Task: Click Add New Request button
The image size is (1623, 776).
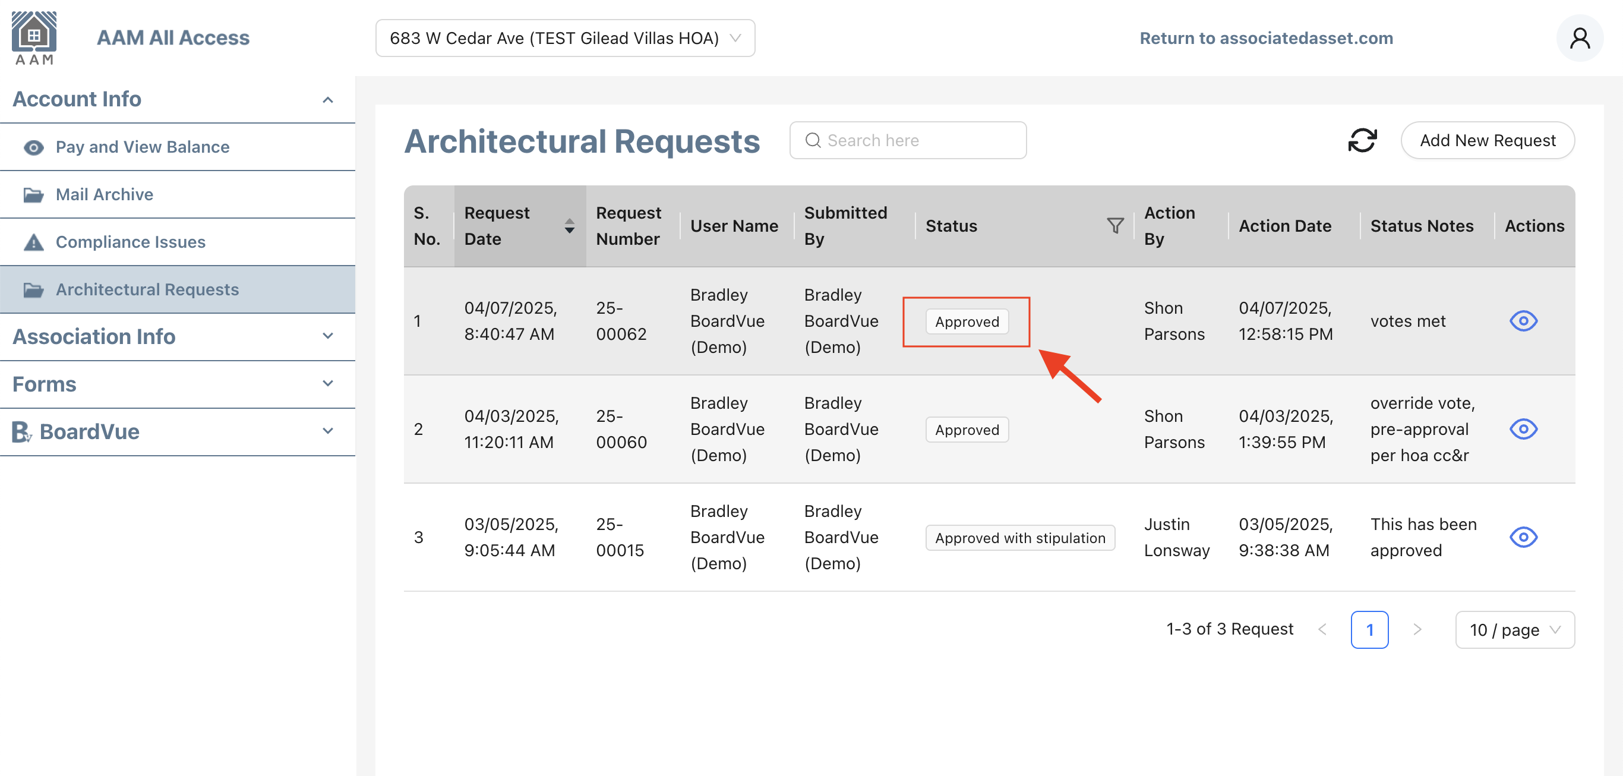Action: (1488, 140)
